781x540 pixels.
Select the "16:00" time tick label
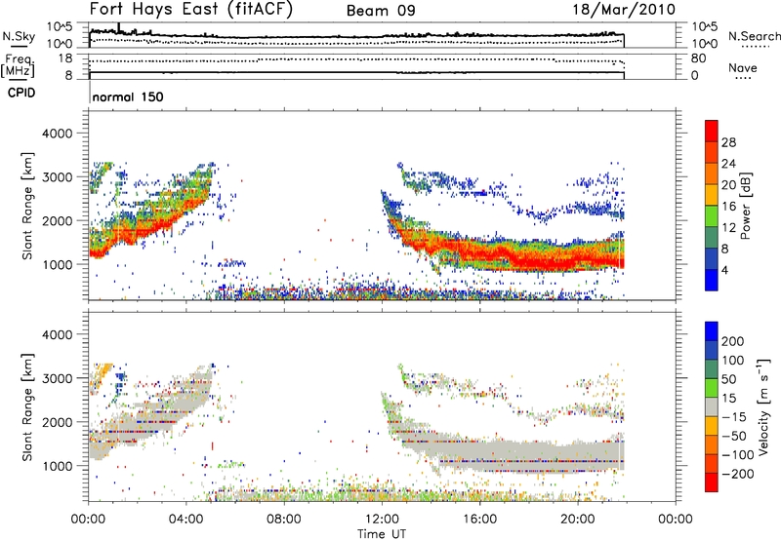point(479,520)
